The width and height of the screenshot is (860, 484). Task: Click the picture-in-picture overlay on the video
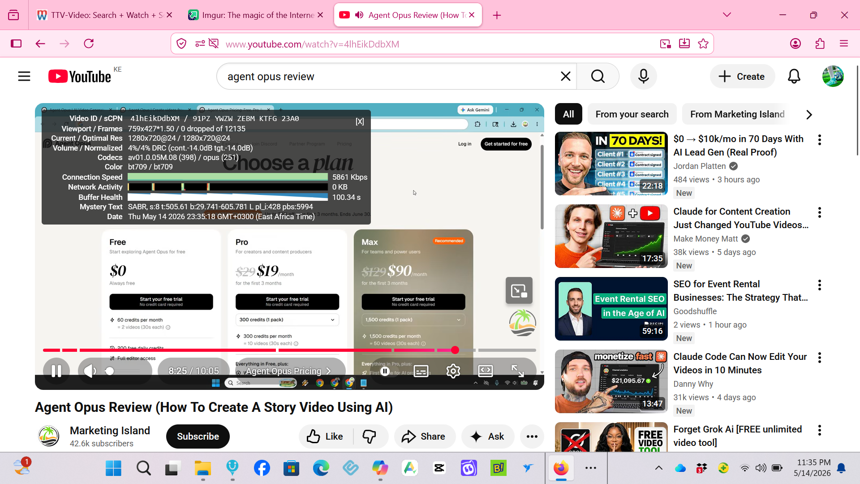pyautogui.click(x=519, y=291)
